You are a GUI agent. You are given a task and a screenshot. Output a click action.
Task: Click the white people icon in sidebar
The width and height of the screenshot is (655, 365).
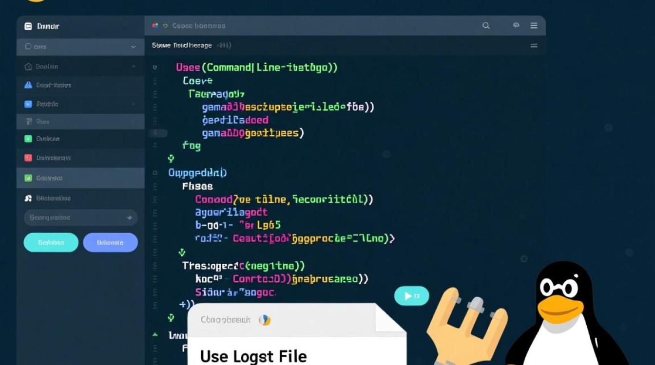point(28,198)
